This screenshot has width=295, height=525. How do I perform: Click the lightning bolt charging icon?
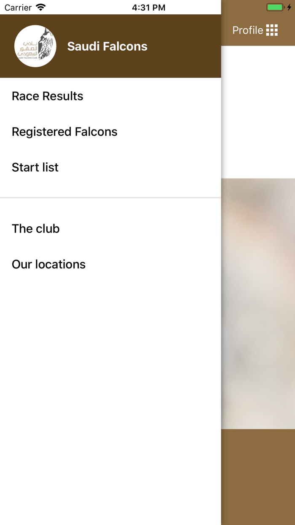(x=288, y=7)
